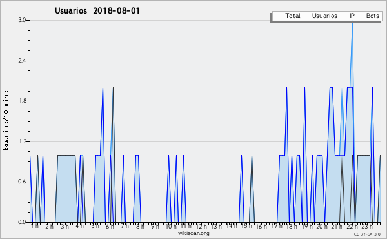This screenshot has width=387, height=239.
Task: Click the Total legend line swatch
Action: point(278,16)
